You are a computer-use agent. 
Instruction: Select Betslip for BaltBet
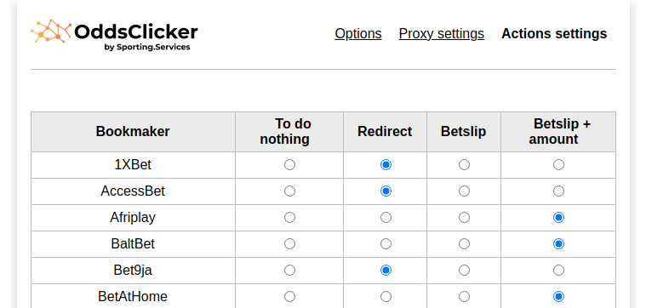click(464, 244)
